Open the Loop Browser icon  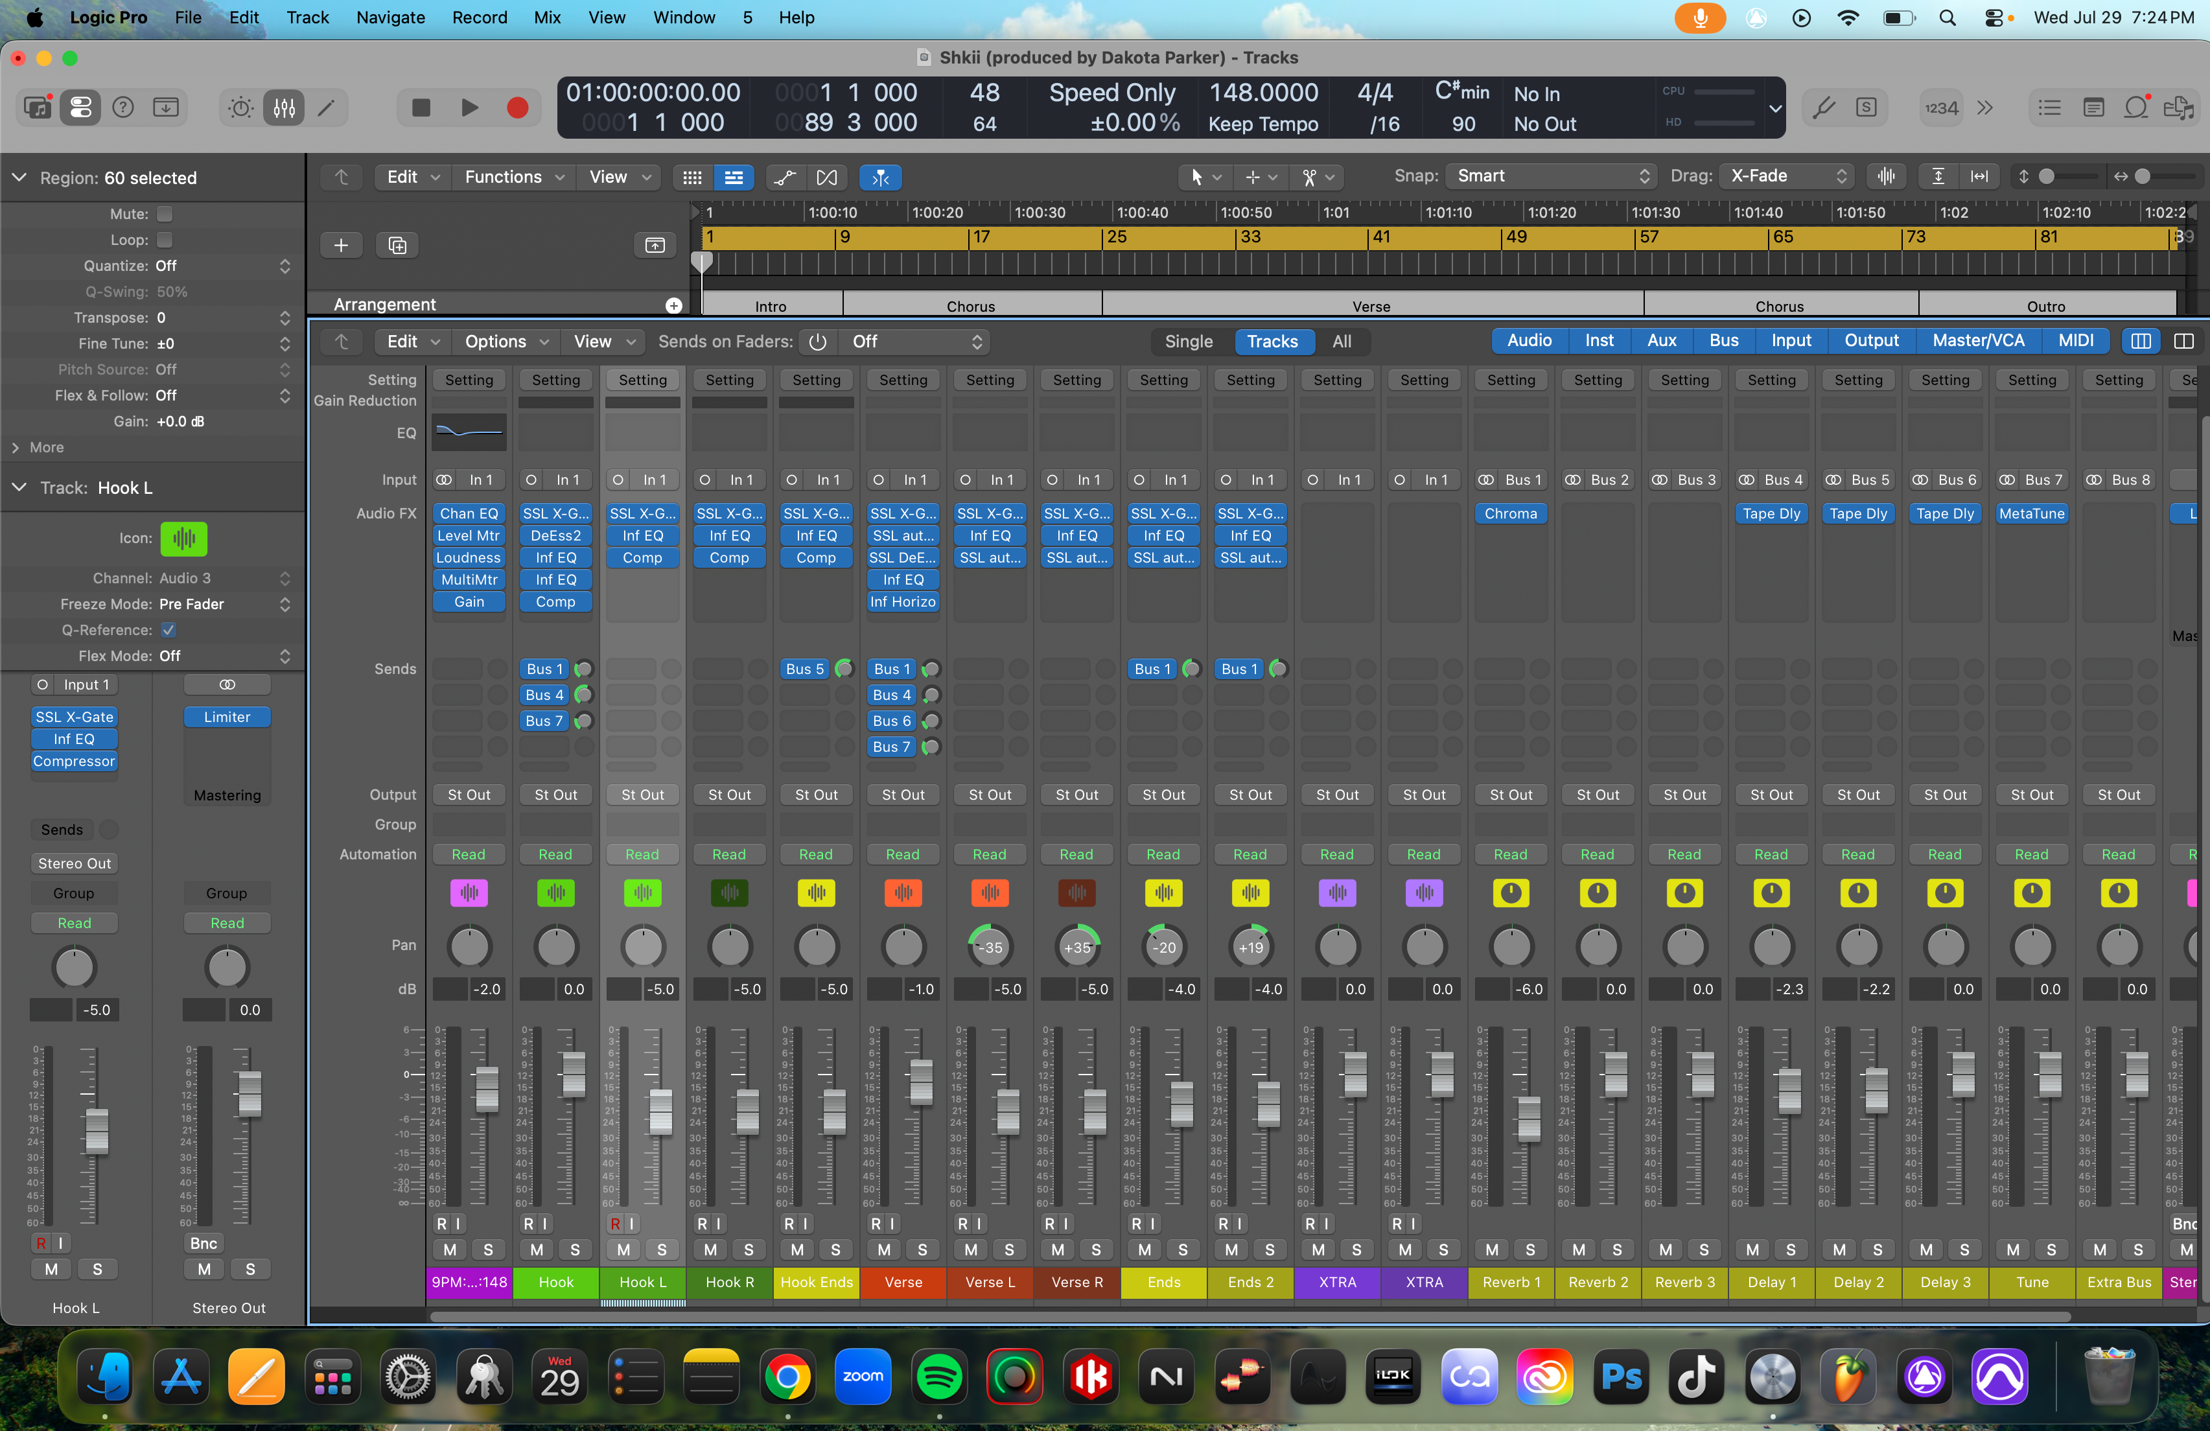click(2135, 108)
